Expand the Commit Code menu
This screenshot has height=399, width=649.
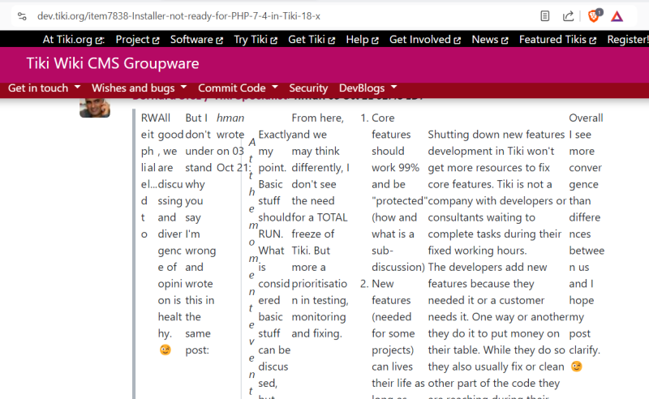click(x=238, y=88)
